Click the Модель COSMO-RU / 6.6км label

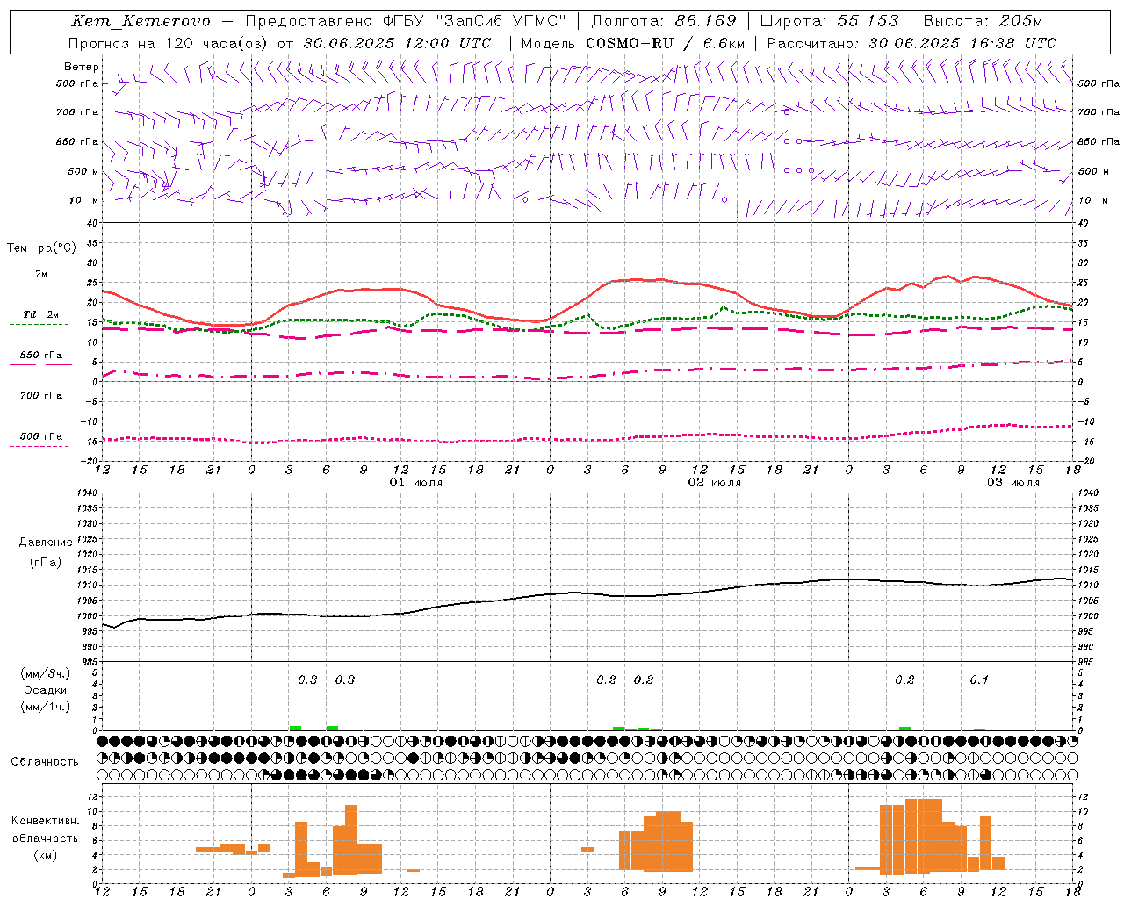(633, 43)
